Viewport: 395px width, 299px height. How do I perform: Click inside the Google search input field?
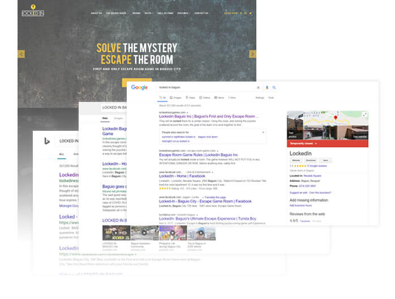(x=206, y=87)
